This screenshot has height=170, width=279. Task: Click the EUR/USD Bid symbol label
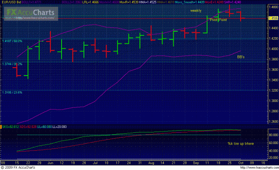coord(12,2)
